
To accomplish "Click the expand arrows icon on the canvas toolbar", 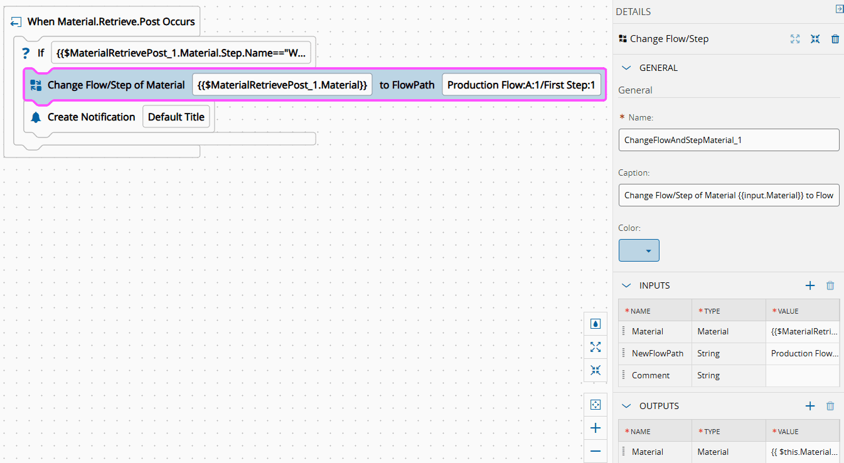I will (596, 347).
